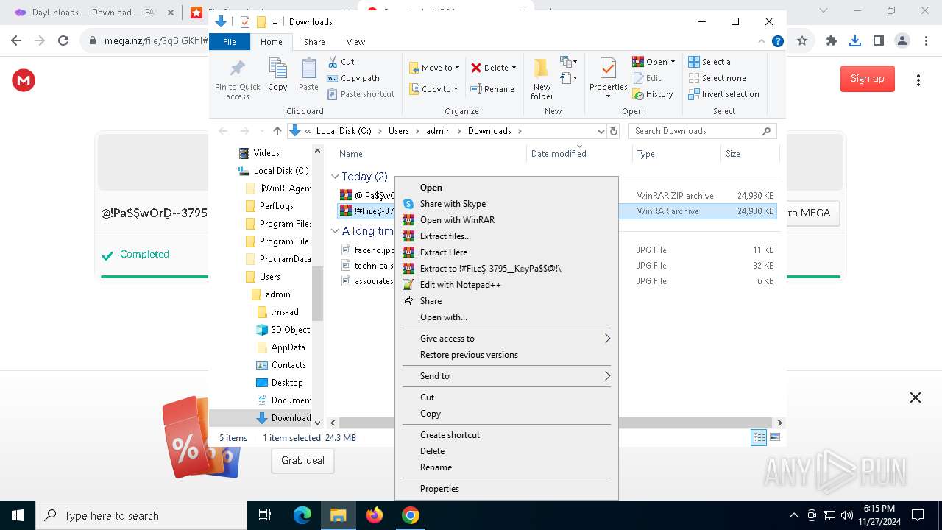
Task: Click the MEGA Sign up button
Action: [867, 79]
